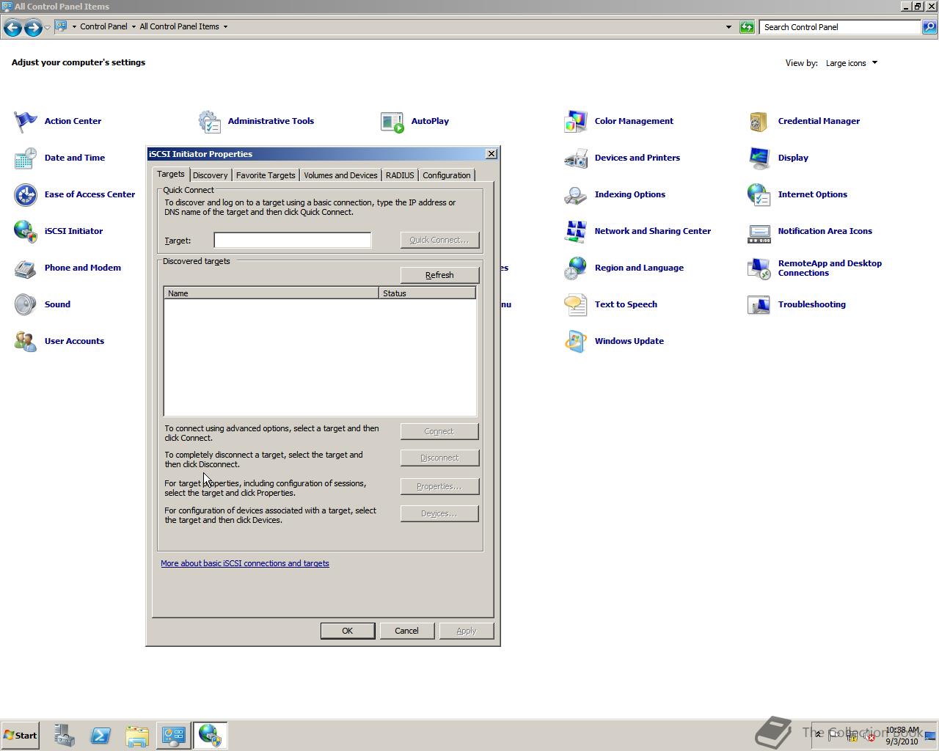Switch to the Volumes and Devices tab
The height and width of the screenshot is (751, 939).
coord(340,175)
